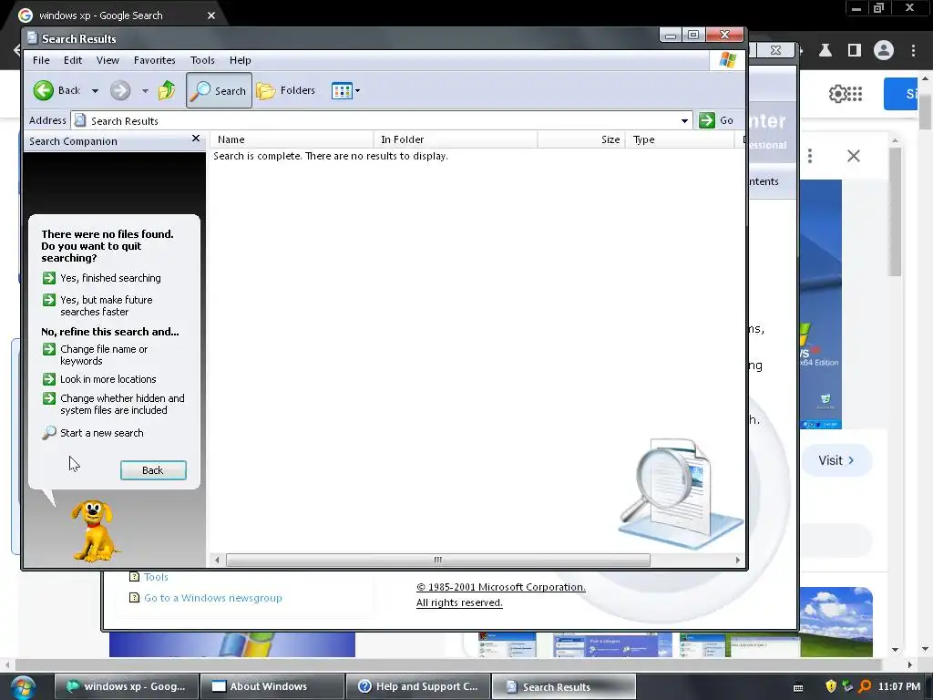The height and width of the screenshot is (700, 933).
Task: Open the Tools menu
Action: [202, 60]
